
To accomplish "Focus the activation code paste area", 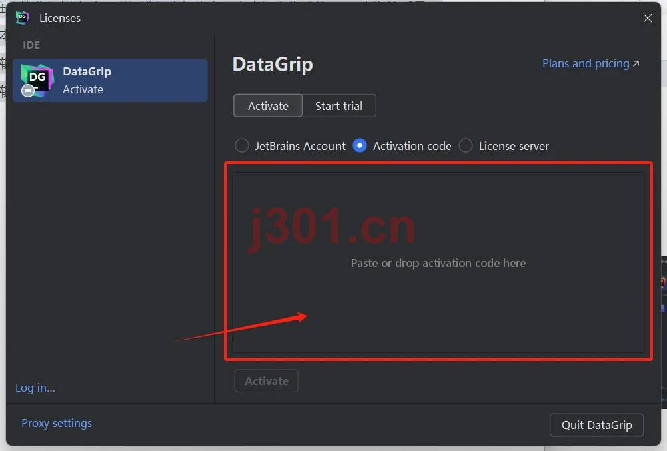I will (438, 262).
